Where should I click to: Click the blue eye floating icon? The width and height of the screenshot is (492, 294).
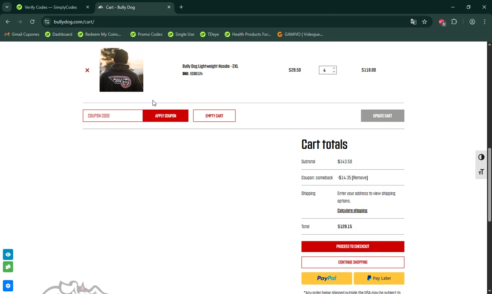pyautogui.click(x=8, y=254)
